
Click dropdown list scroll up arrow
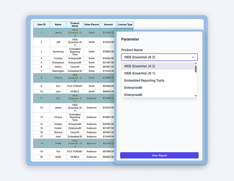coord(196,63)
